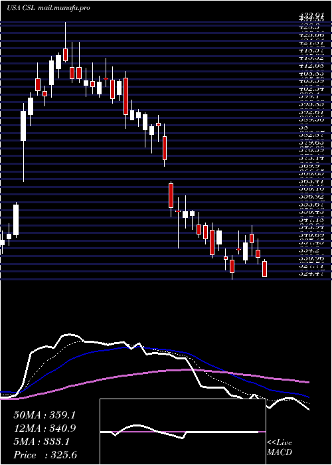
Task: Click the highest-wick red candle at the peak
Action: point(66,55)
